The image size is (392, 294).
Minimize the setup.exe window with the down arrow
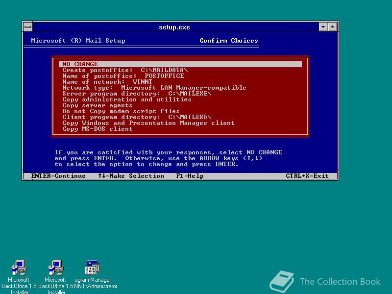[323, 27]
